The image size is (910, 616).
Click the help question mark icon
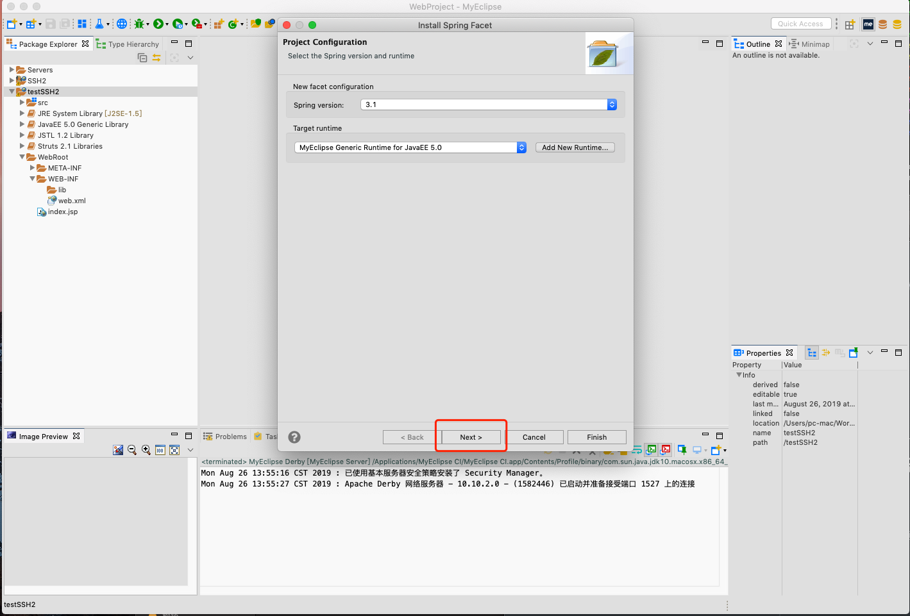(x=294, y=437)
